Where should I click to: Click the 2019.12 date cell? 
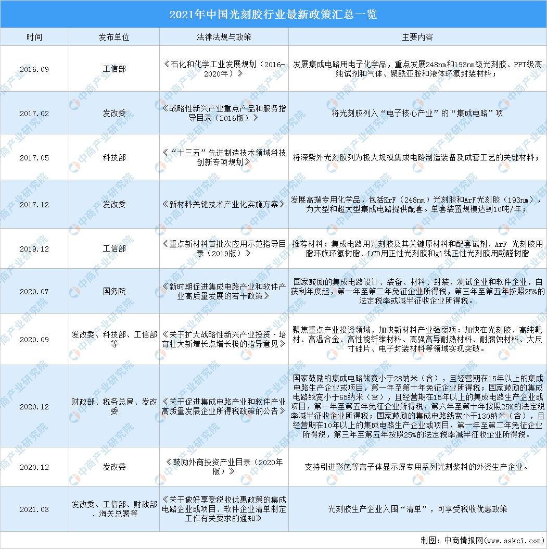click(34, 249)
